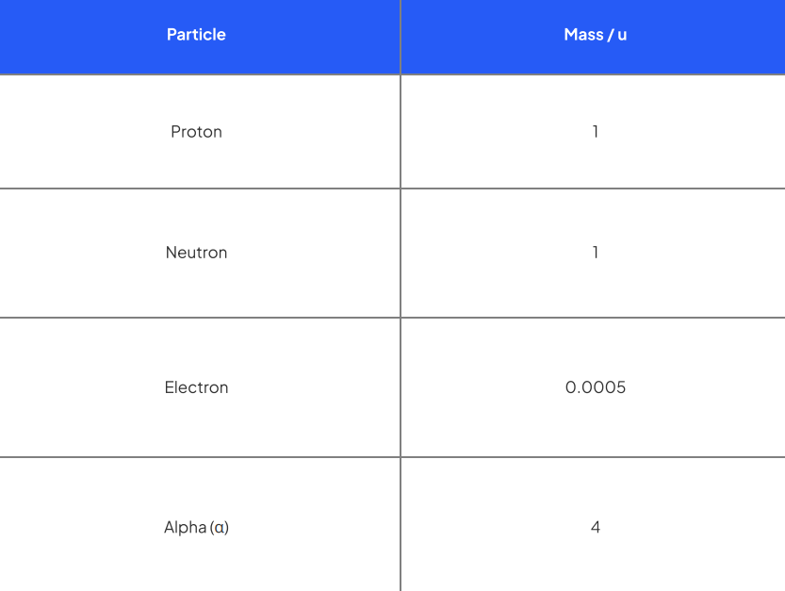Screen dimensions: 785x591
Task: Click the word Alpha in the last row
Action: [185, 527]
